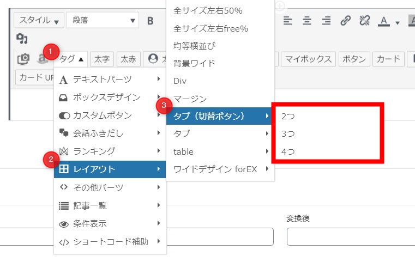Open the スタイル dropdown
The image size is (415, 268).
click(38, 21)
